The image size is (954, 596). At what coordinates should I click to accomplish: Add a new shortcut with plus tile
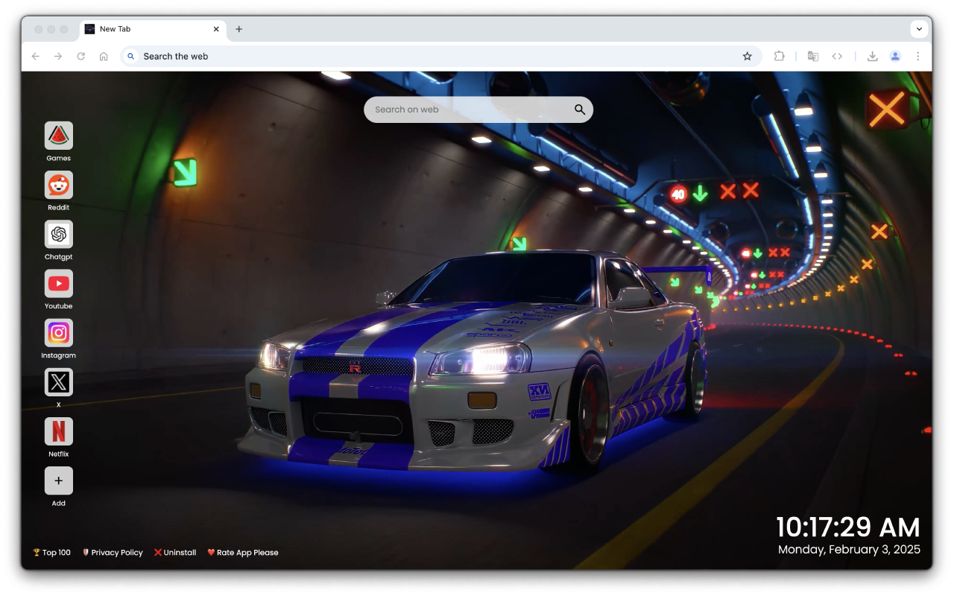tap(59, 481)
